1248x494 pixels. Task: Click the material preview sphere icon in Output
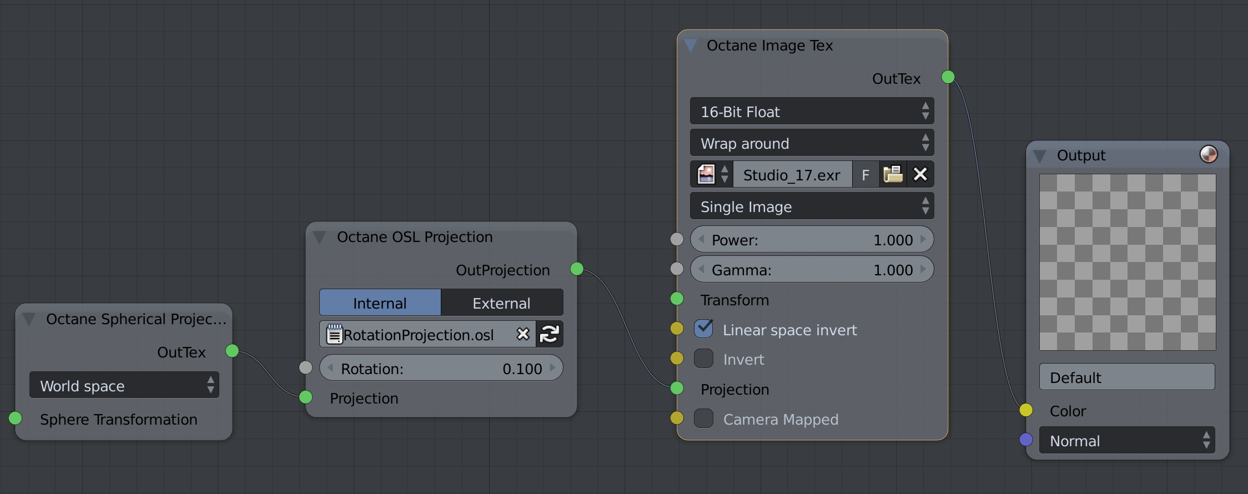click(1209, 154)
